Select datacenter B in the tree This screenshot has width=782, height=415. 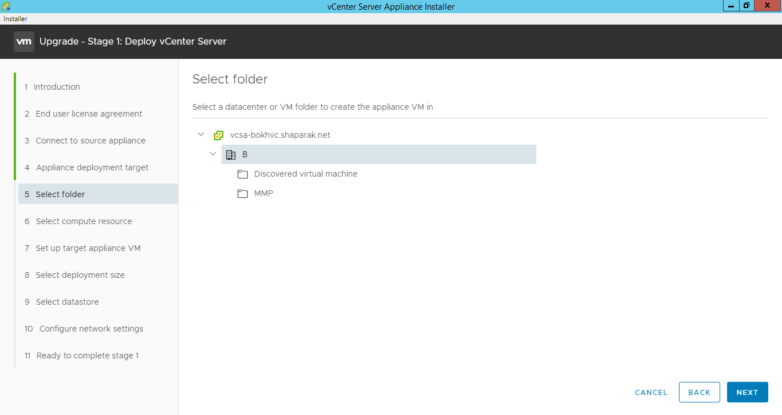(244, 154)
